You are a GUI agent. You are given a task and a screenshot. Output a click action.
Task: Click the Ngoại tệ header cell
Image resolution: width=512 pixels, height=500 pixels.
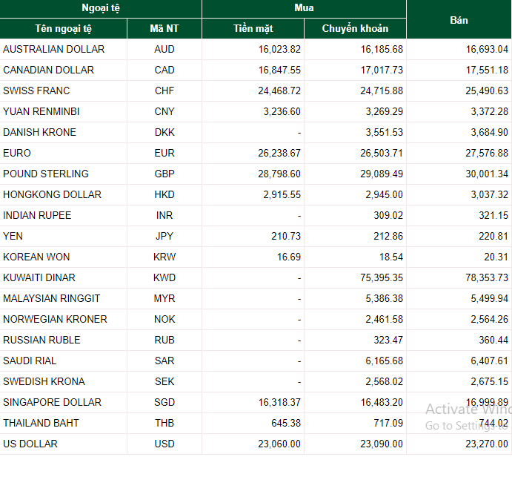pyautogui.click(x=101, y=8)
